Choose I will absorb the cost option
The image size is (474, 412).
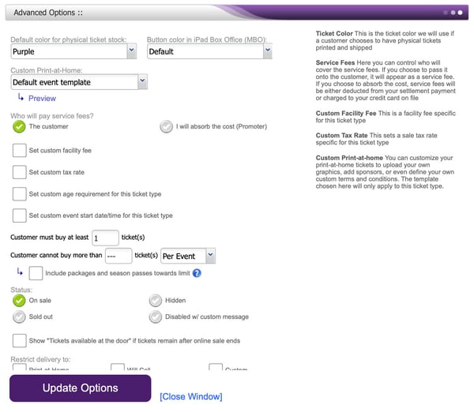click(x=166, y=126)
